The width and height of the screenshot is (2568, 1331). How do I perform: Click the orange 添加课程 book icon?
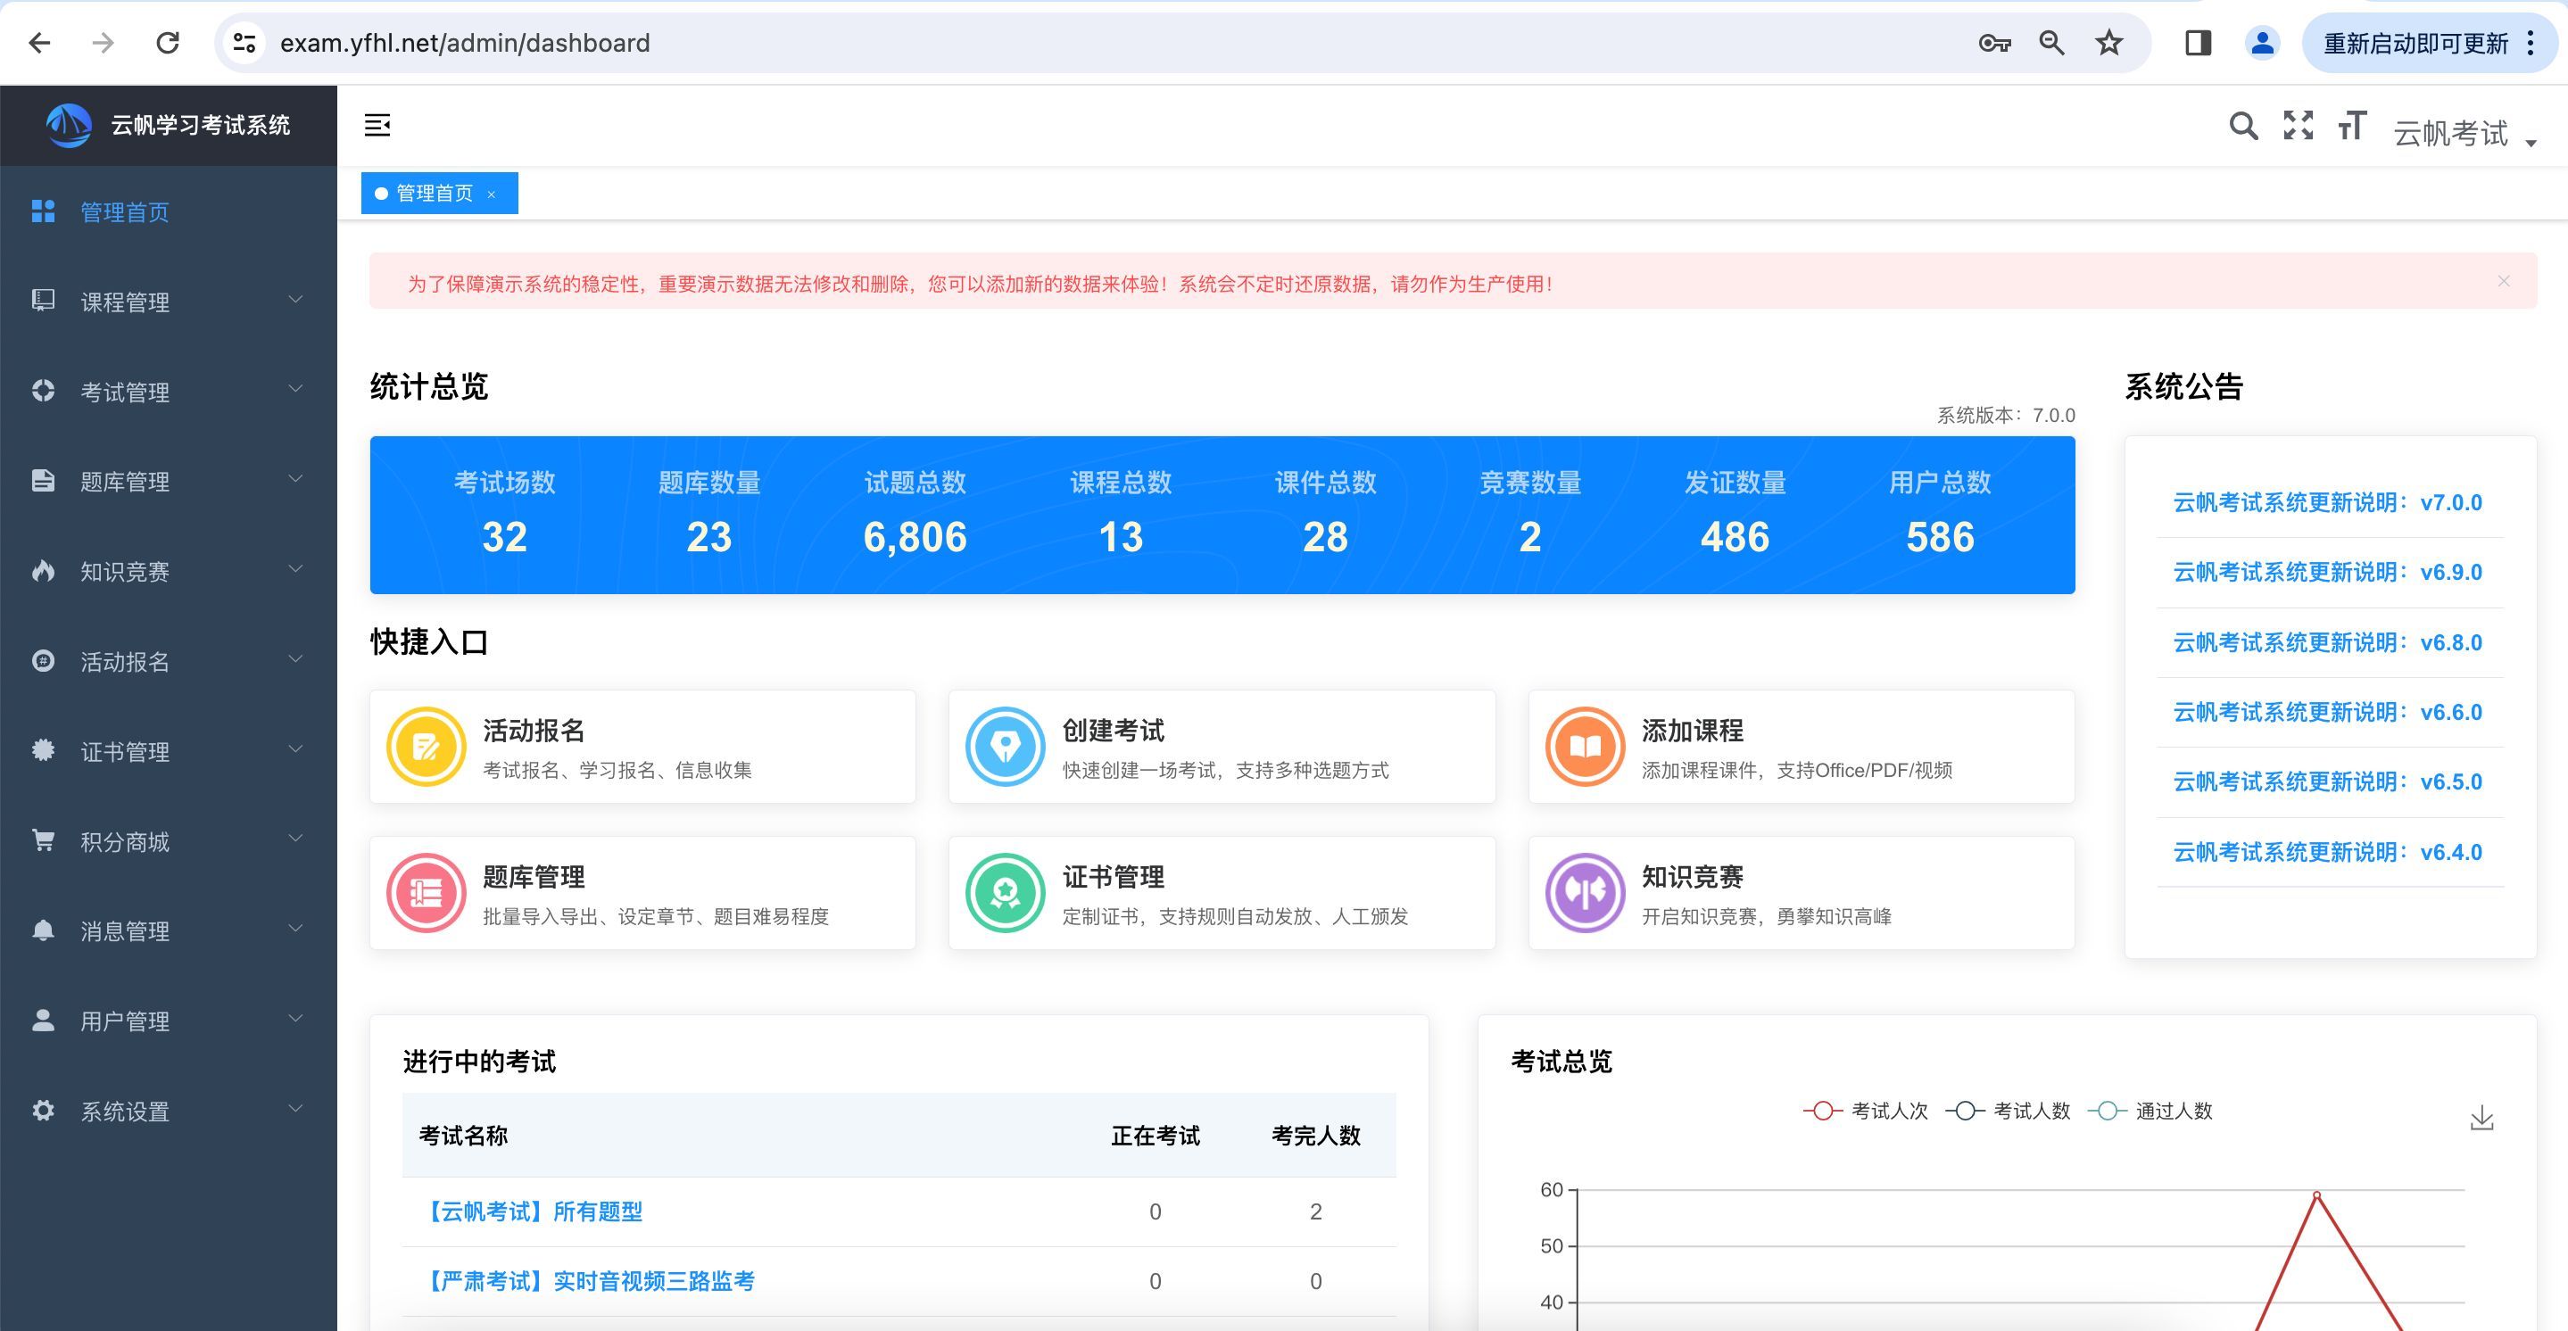coord(1584,747)
